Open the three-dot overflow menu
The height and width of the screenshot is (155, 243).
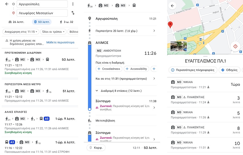tap(73, 4)
